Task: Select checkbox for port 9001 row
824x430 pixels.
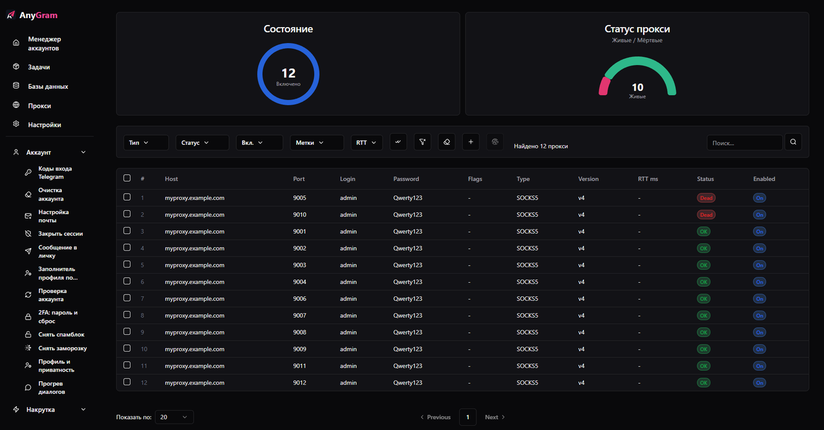Action: 127,230
